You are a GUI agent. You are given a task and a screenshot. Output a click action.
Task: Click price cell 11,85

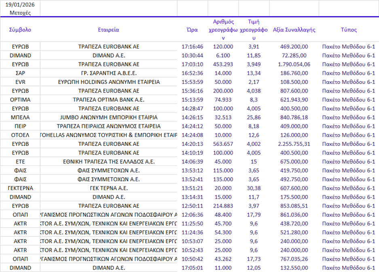[254, 56]
